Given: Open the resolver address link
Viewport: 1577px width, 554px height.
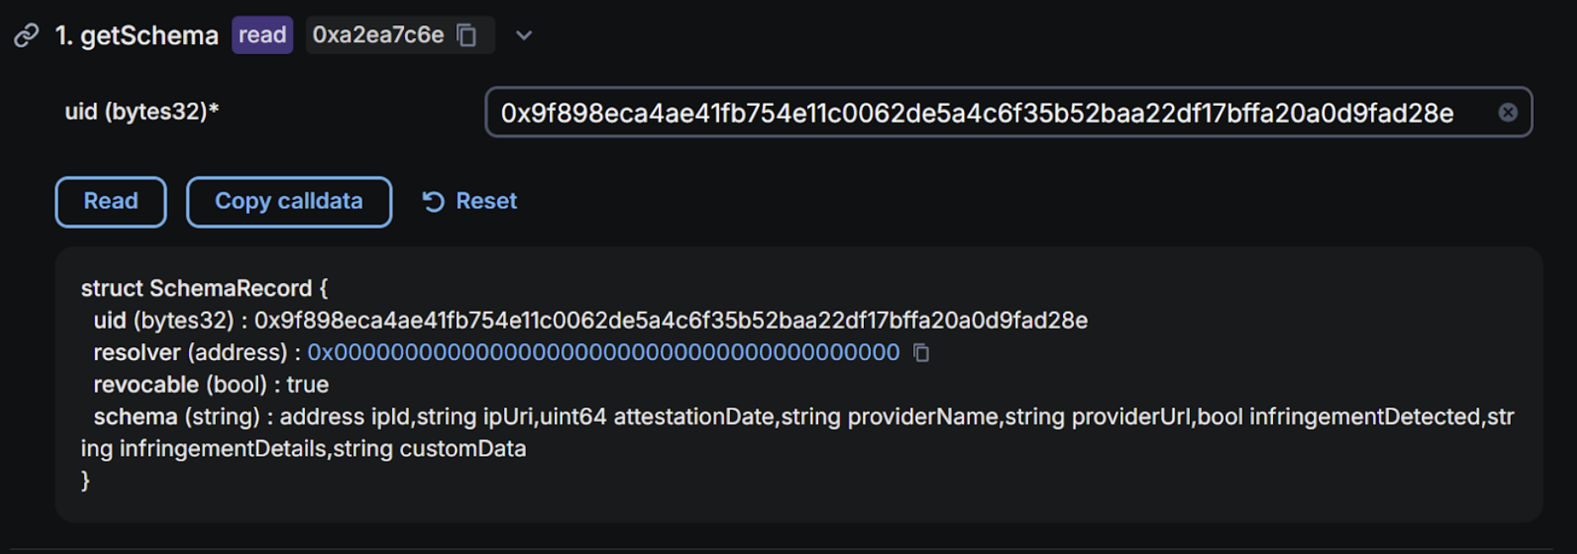Looking at the screenshot, I should click(x=603, y=352).
